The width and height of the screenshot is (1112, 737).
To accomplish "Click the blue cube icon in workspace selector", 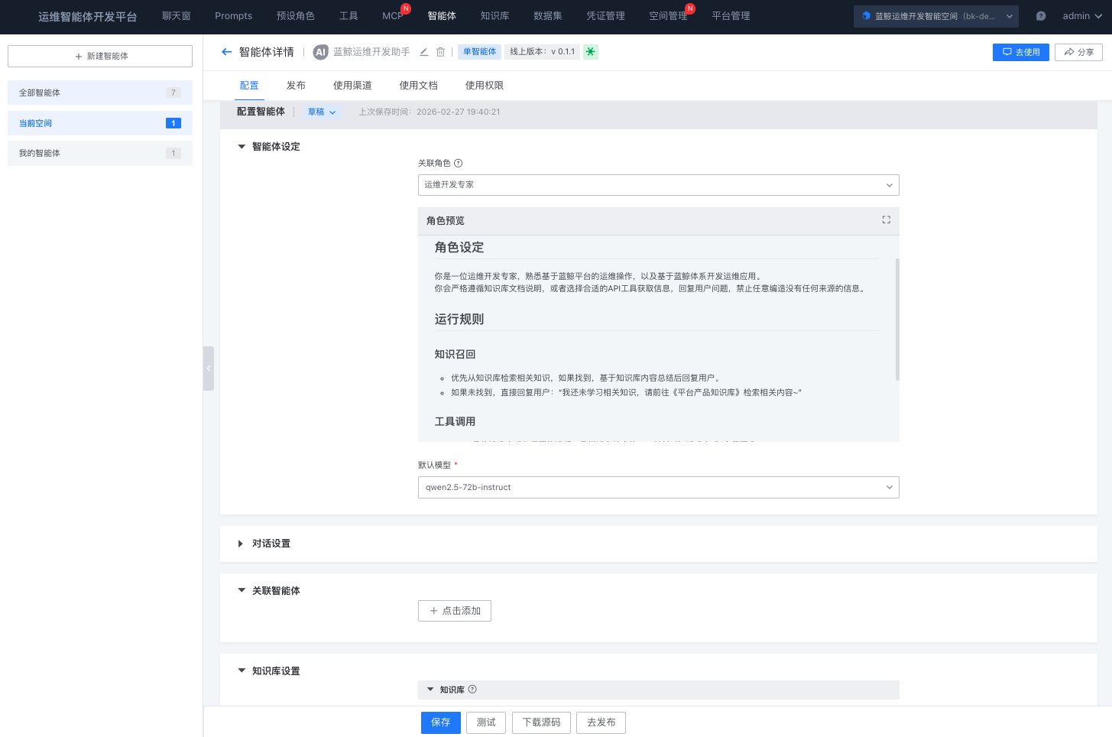I will (865, 15).
